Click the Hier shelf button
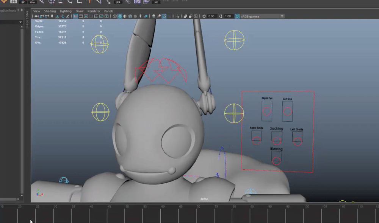The height and width of the screenshot is (223, 379). coord(33,2)
